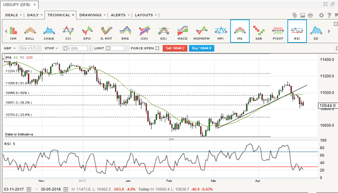Enable the MACD indicator

pyautogui.click(x=182, y=33)
